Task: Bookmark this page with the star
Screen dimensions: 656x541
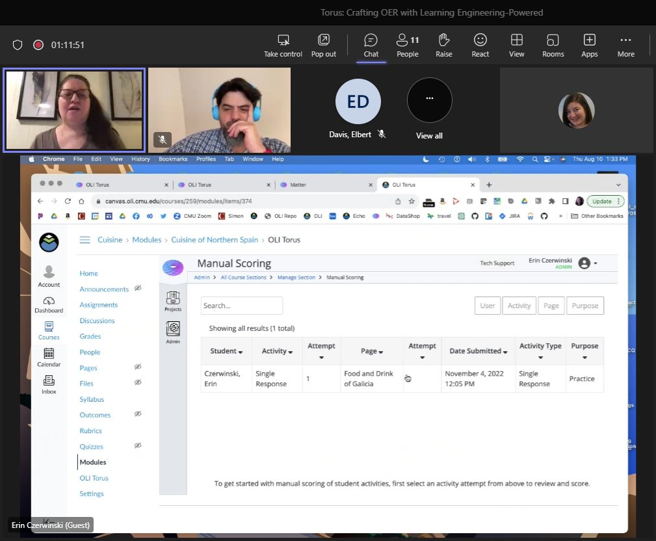Action: (x=412, y=202)
